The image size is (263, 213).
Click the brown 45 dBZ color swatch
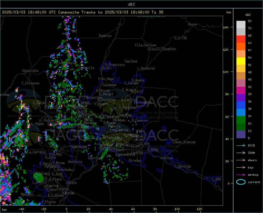241,76
